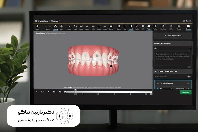The image size is (198, 132).
Task: Check the Saved cloud status icon
Action: click(184, 21)
